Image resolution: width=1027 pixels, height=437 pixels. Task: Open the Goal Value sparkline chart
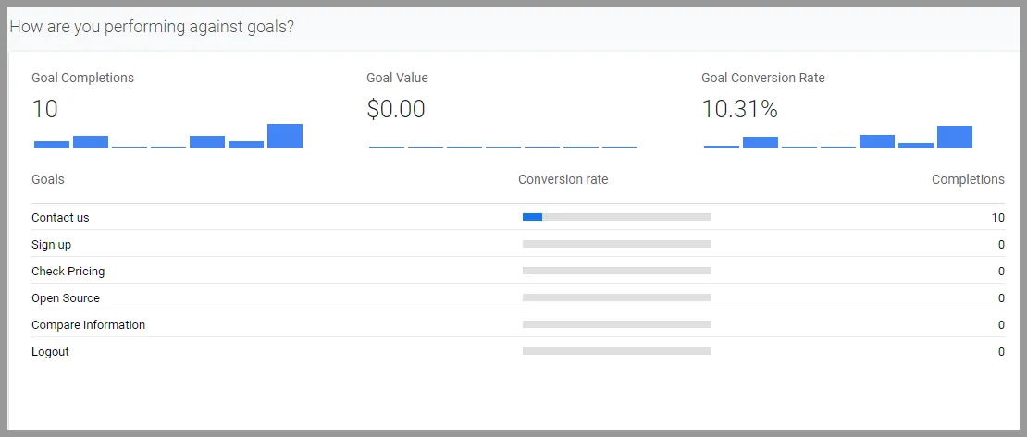pos(503,147)
